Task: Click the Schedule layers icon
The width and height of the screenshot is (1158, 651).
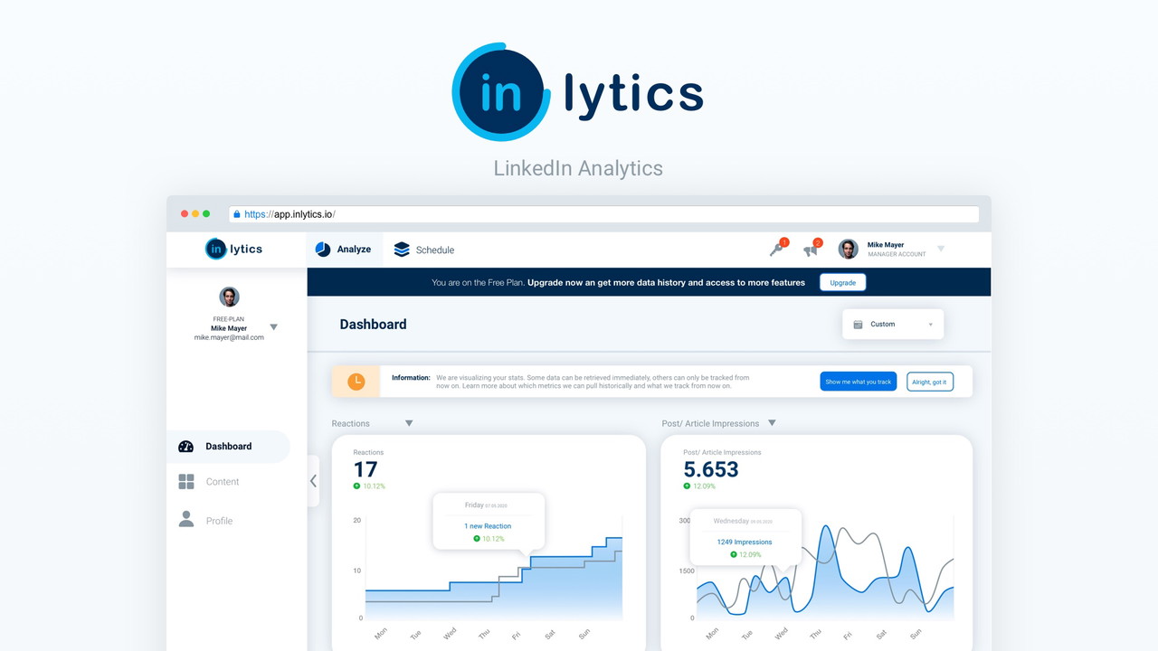Action: click(402, 250)
